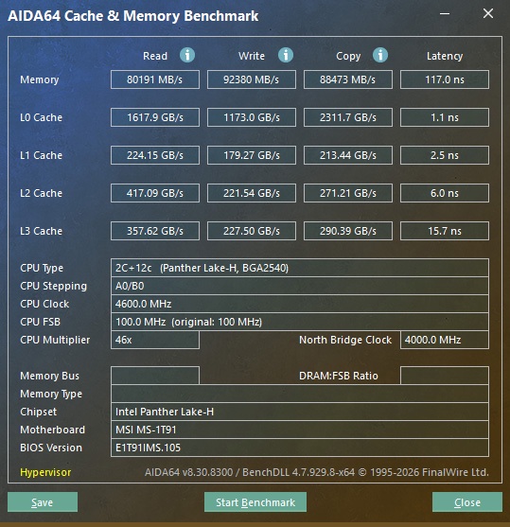
Task: Click the Save button
Action: tap(43, 502)
